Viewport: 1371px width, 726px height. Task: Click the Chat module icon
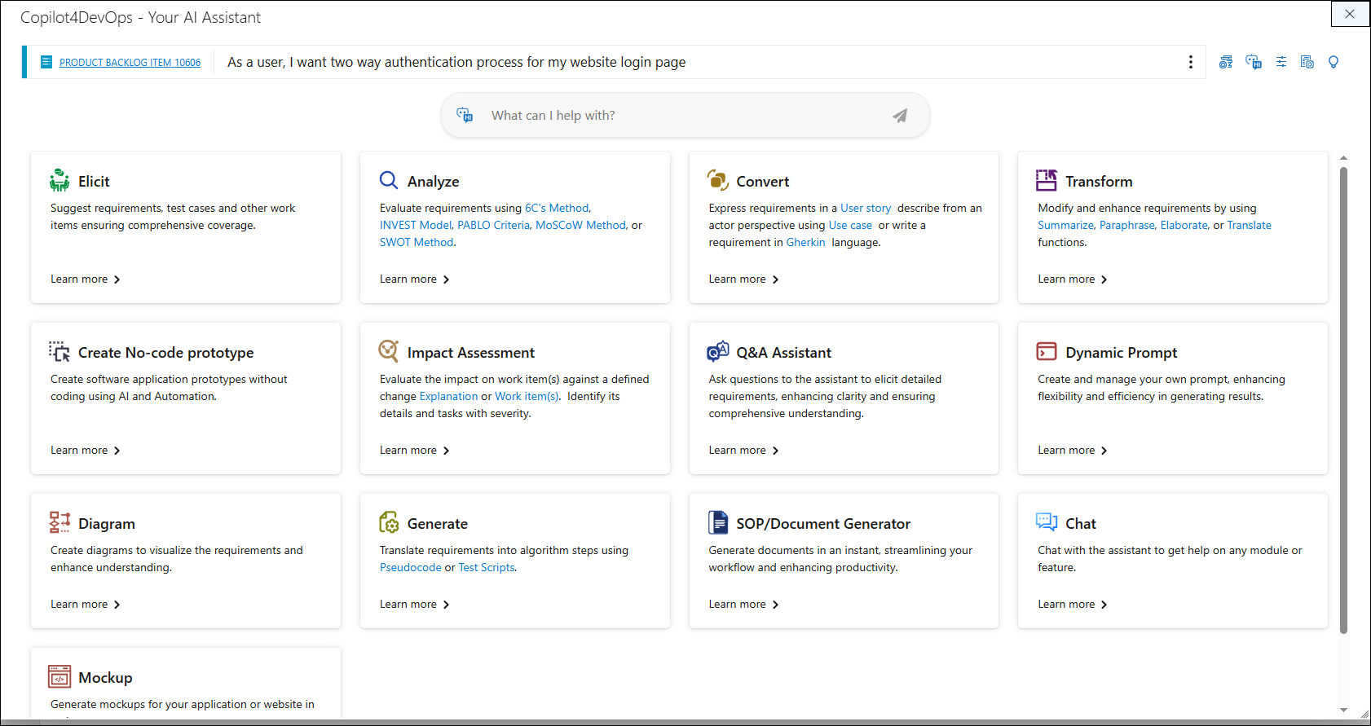tap(1047, 521)
